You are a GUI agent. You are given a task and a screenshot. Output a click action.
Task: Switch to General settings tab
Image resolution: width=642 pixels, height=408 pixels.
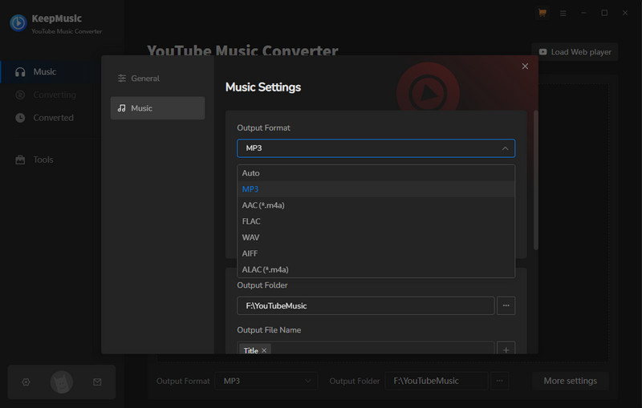(157, 79)
